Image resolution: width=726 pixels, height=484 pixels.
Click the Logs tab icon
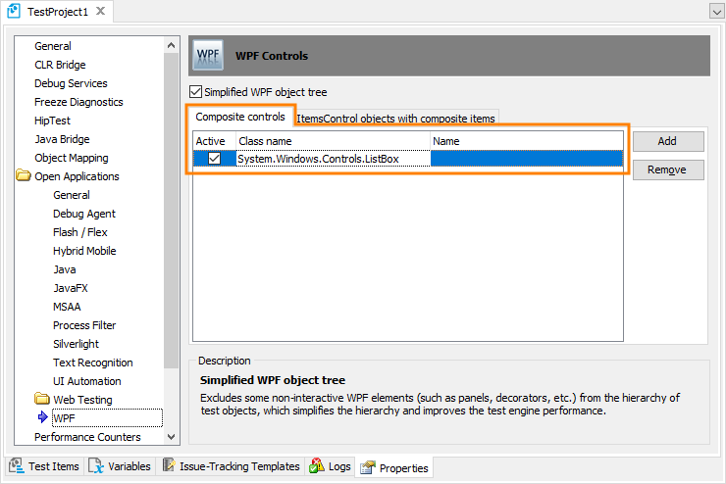[x=317, y=466]
